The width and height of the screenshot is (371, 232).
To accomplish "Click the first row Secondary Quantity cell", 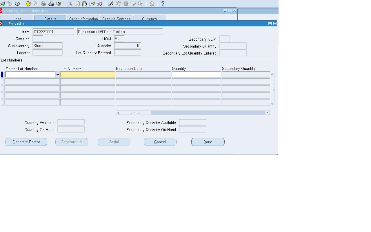I will 246,75.
